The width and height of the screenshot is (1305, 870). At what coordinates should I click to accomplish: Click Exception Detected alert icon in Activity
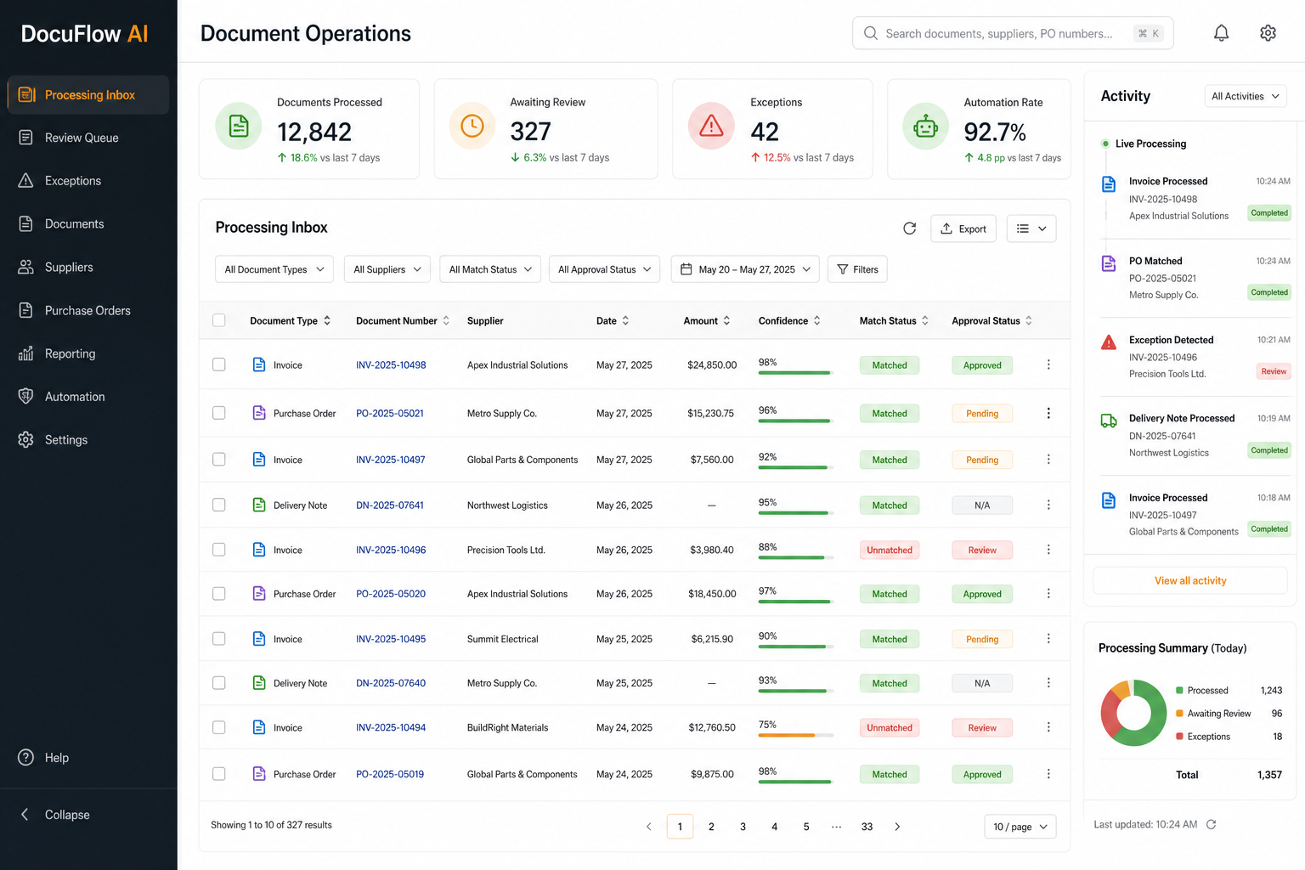(x=1109, y=342)
